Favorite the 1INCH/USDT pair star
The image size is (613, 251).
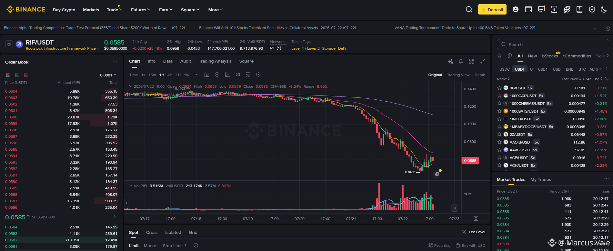499,119
